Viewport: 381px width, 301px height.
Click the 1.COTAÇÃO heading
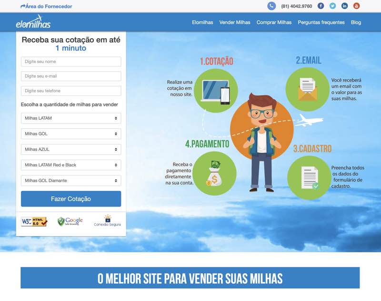coord(217,62)
